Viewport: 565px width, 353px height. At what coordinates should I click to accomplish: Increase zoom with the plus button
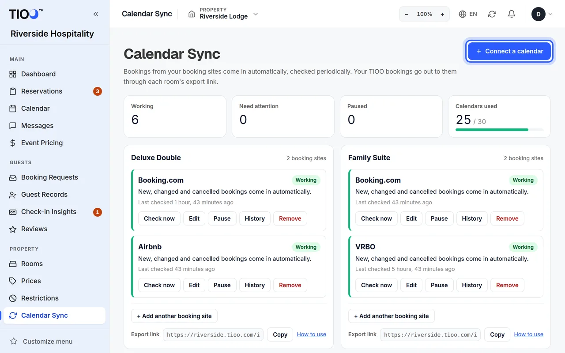(442, 14)
